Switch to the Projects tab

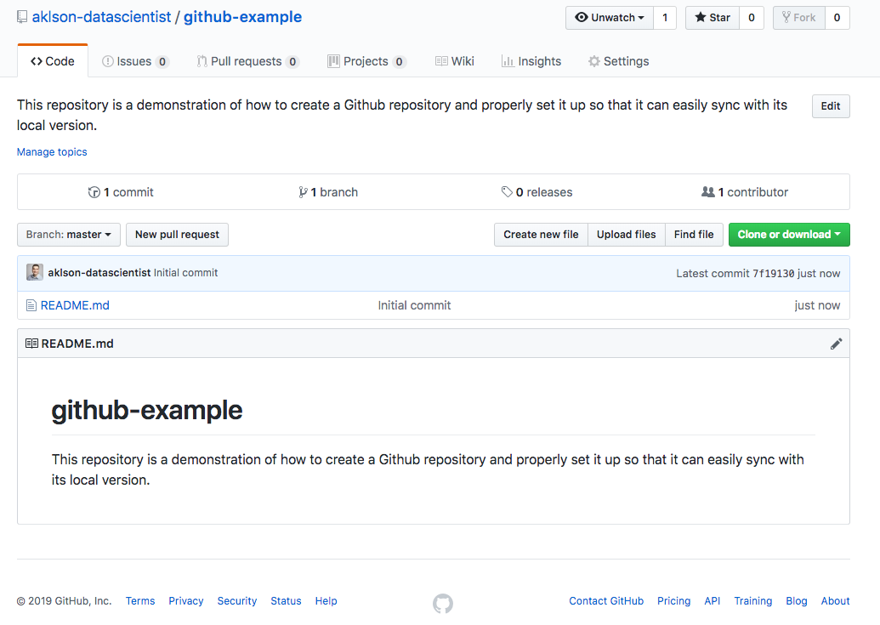366,61
